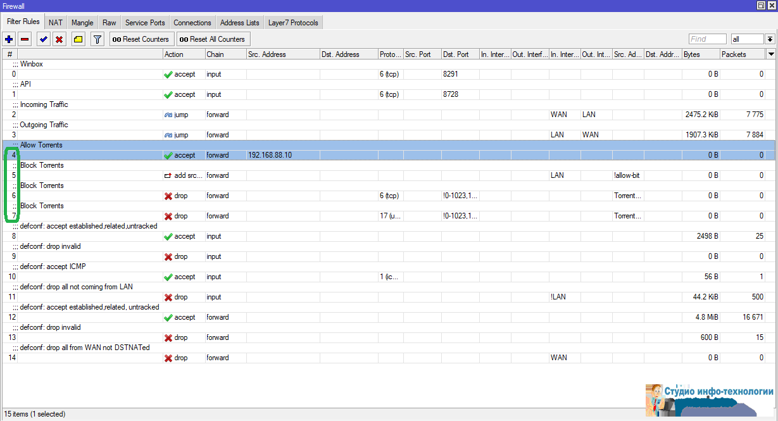Click the yellow comment icon

(78, 39)
